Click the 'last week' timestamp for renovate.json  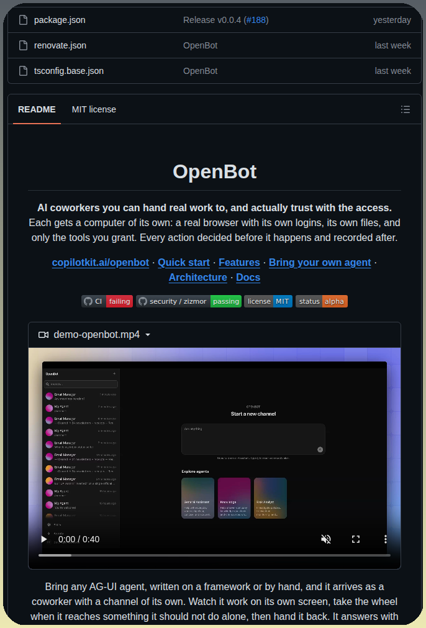pos(392,45)
